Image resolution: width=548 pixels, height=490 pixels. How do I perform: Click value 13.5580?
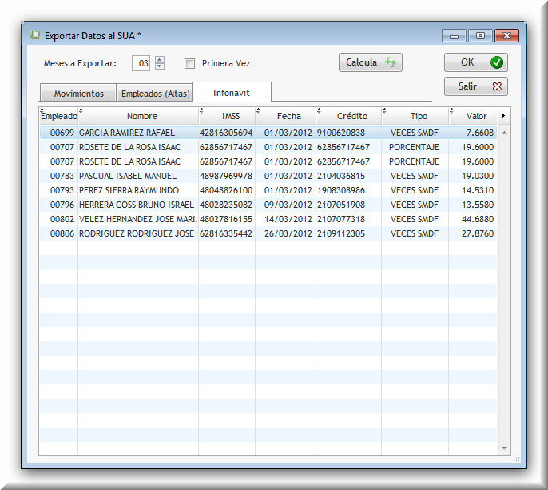[x=478, y=205]
